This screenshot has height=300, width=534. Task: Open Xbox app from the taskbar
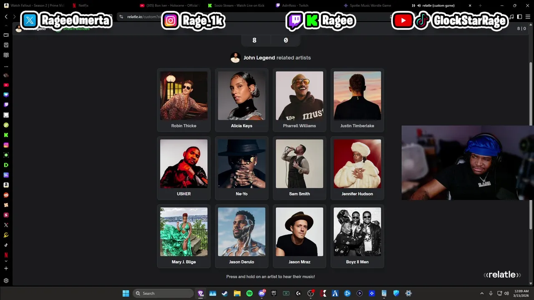click(x=286, y=293)
